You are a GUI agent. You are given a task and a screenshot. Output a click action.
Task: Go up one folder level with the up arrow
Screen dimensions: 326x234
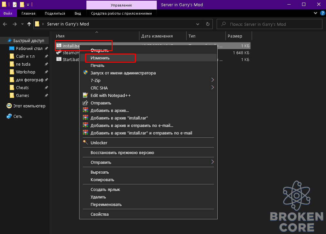click(29, 24)
